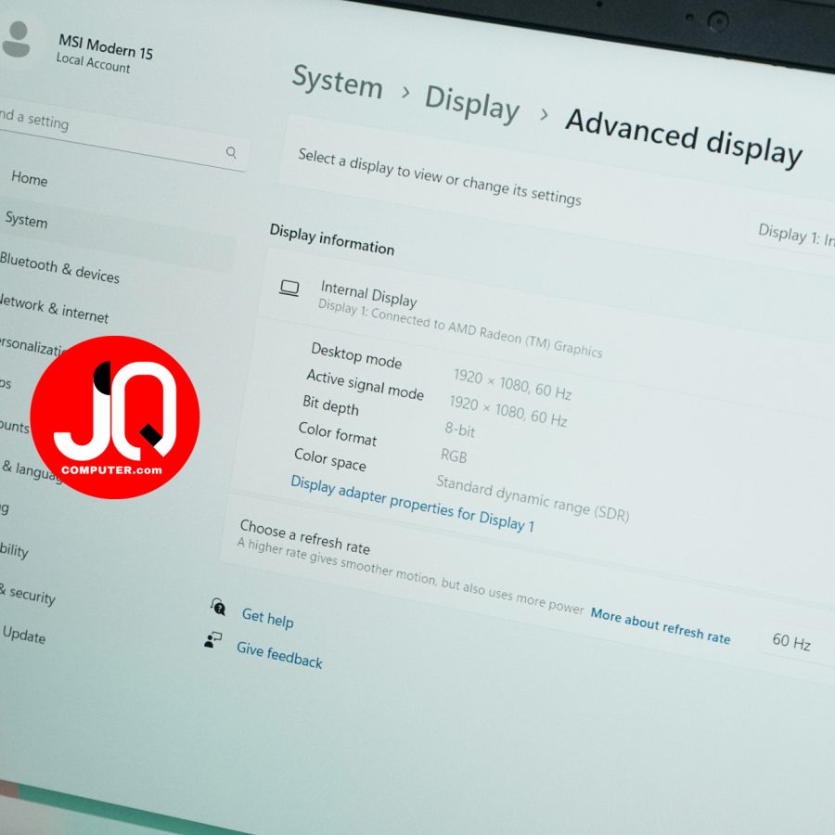Click Standard dynamic range (SDR) value

click(533, 498)
